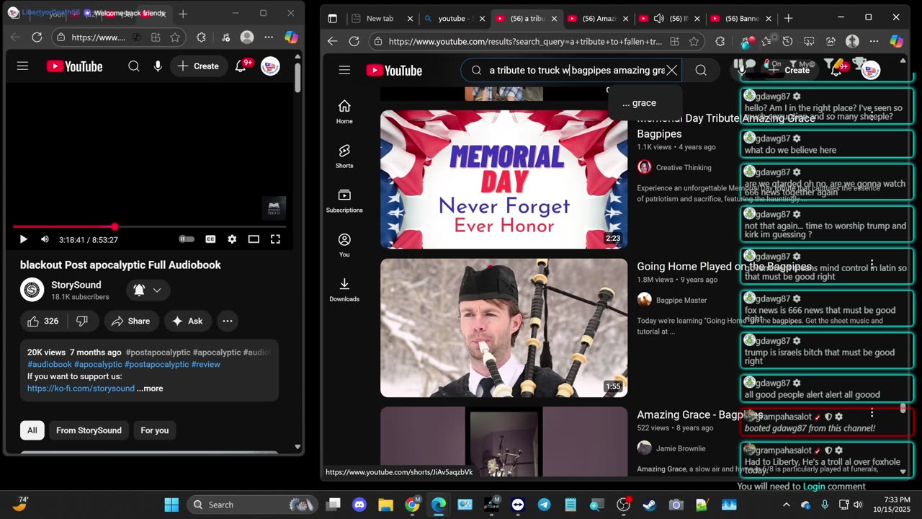This screenshot has width=922, height=519.
Task: Open Subscriptions in YouTube sidebar
Action: coord(344,201)
